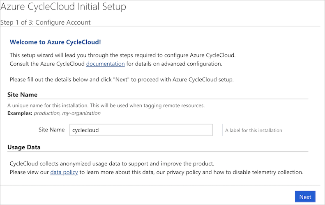Click the Azure CycleCloud Initial Setup title
Screen dimensions: 325x205
click(x=63, y=7)
